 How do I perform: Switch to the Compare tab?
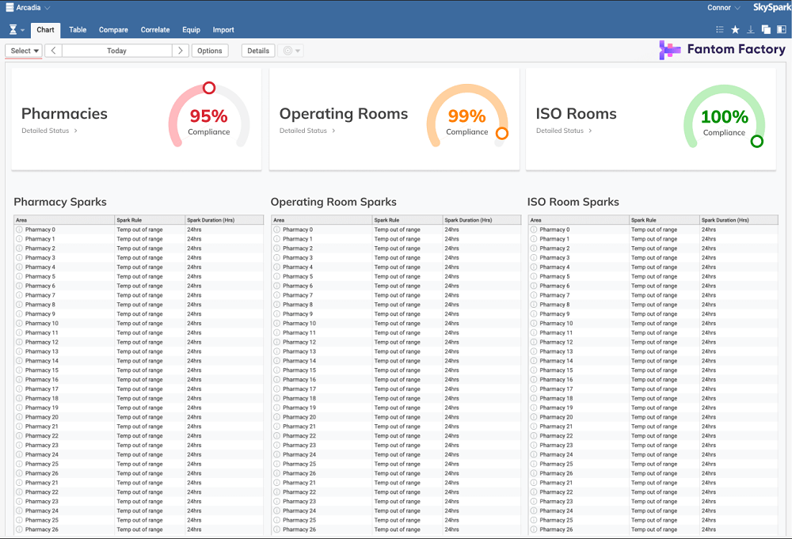(x=113, y=30)
